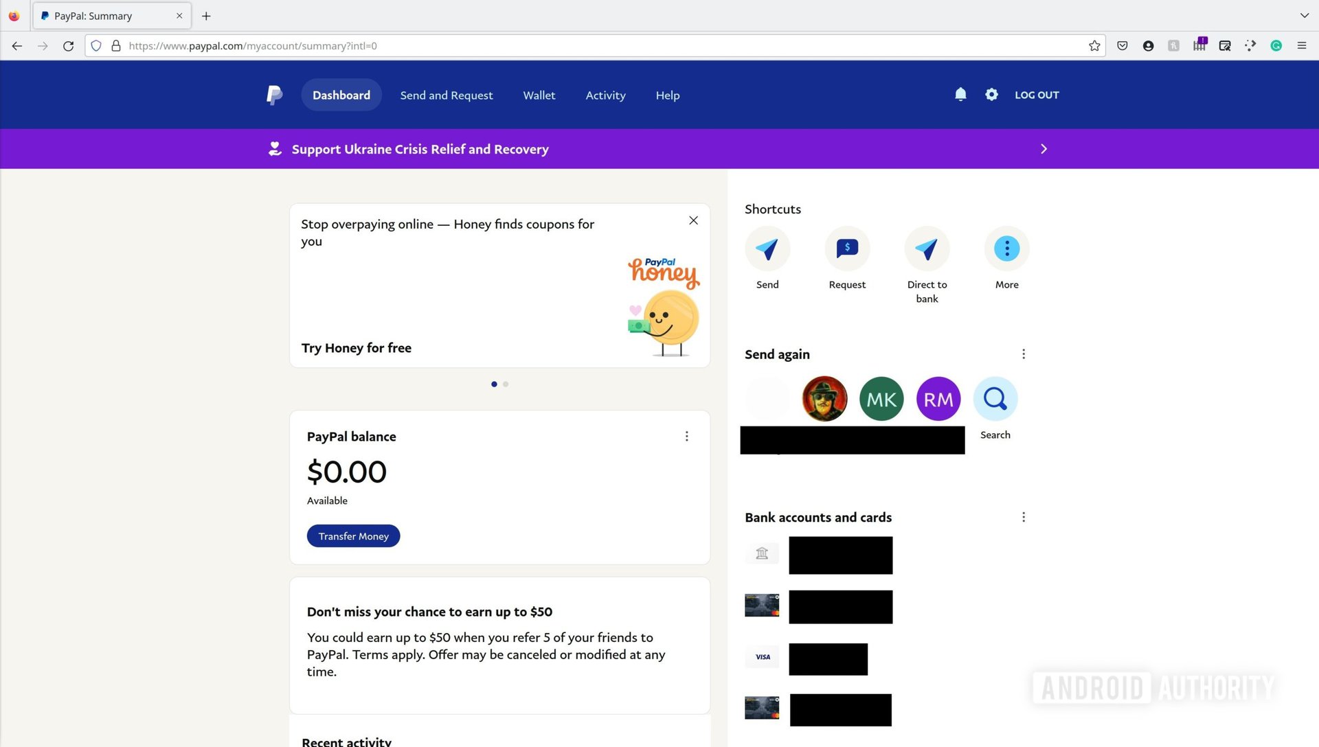Click the Search contacts icon
1319x747 pixels.
(x=995, y=398)
